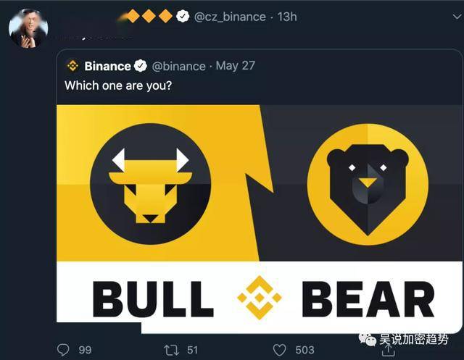464x360 pixels.
Task: Click the verified badge before @cz_binance
Action: (x=183, y=16)
